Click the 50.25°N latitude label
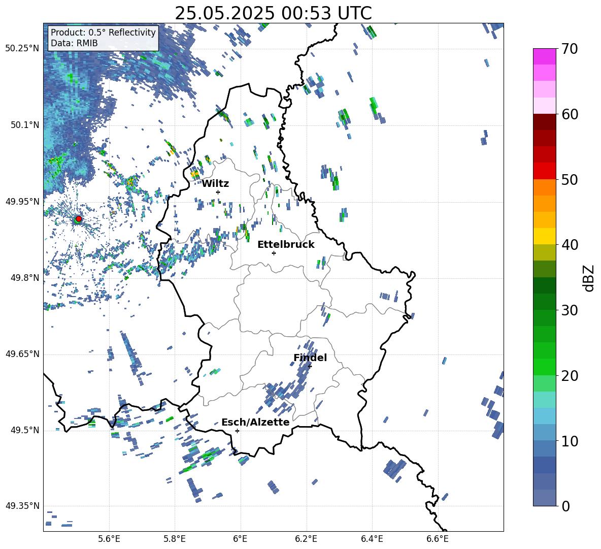 pyautogui.click(x=22, y=49)
